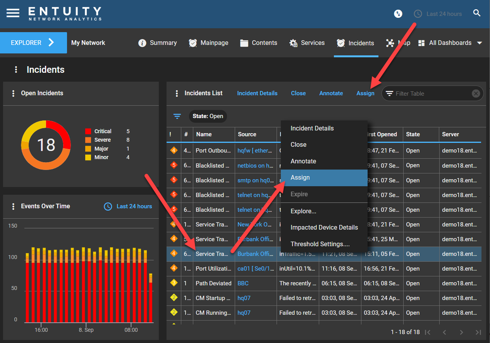
Task: Click the data exchange icon near the clock
Action: pyautogui.click(x=398, y=14)
